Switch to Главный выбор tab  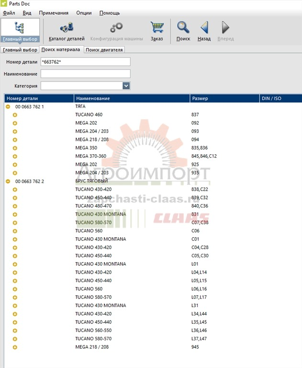tap(20, 50)
